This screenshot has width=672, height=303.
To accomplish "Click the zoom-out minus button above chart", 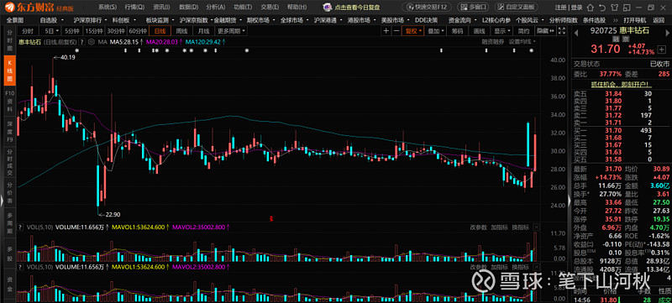I will point(396,31).
